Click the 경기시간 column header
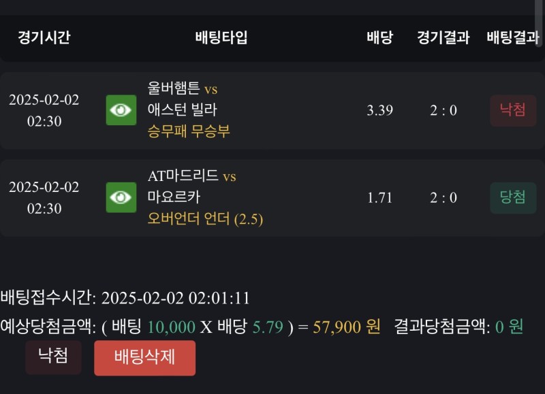 click(44, 37)
